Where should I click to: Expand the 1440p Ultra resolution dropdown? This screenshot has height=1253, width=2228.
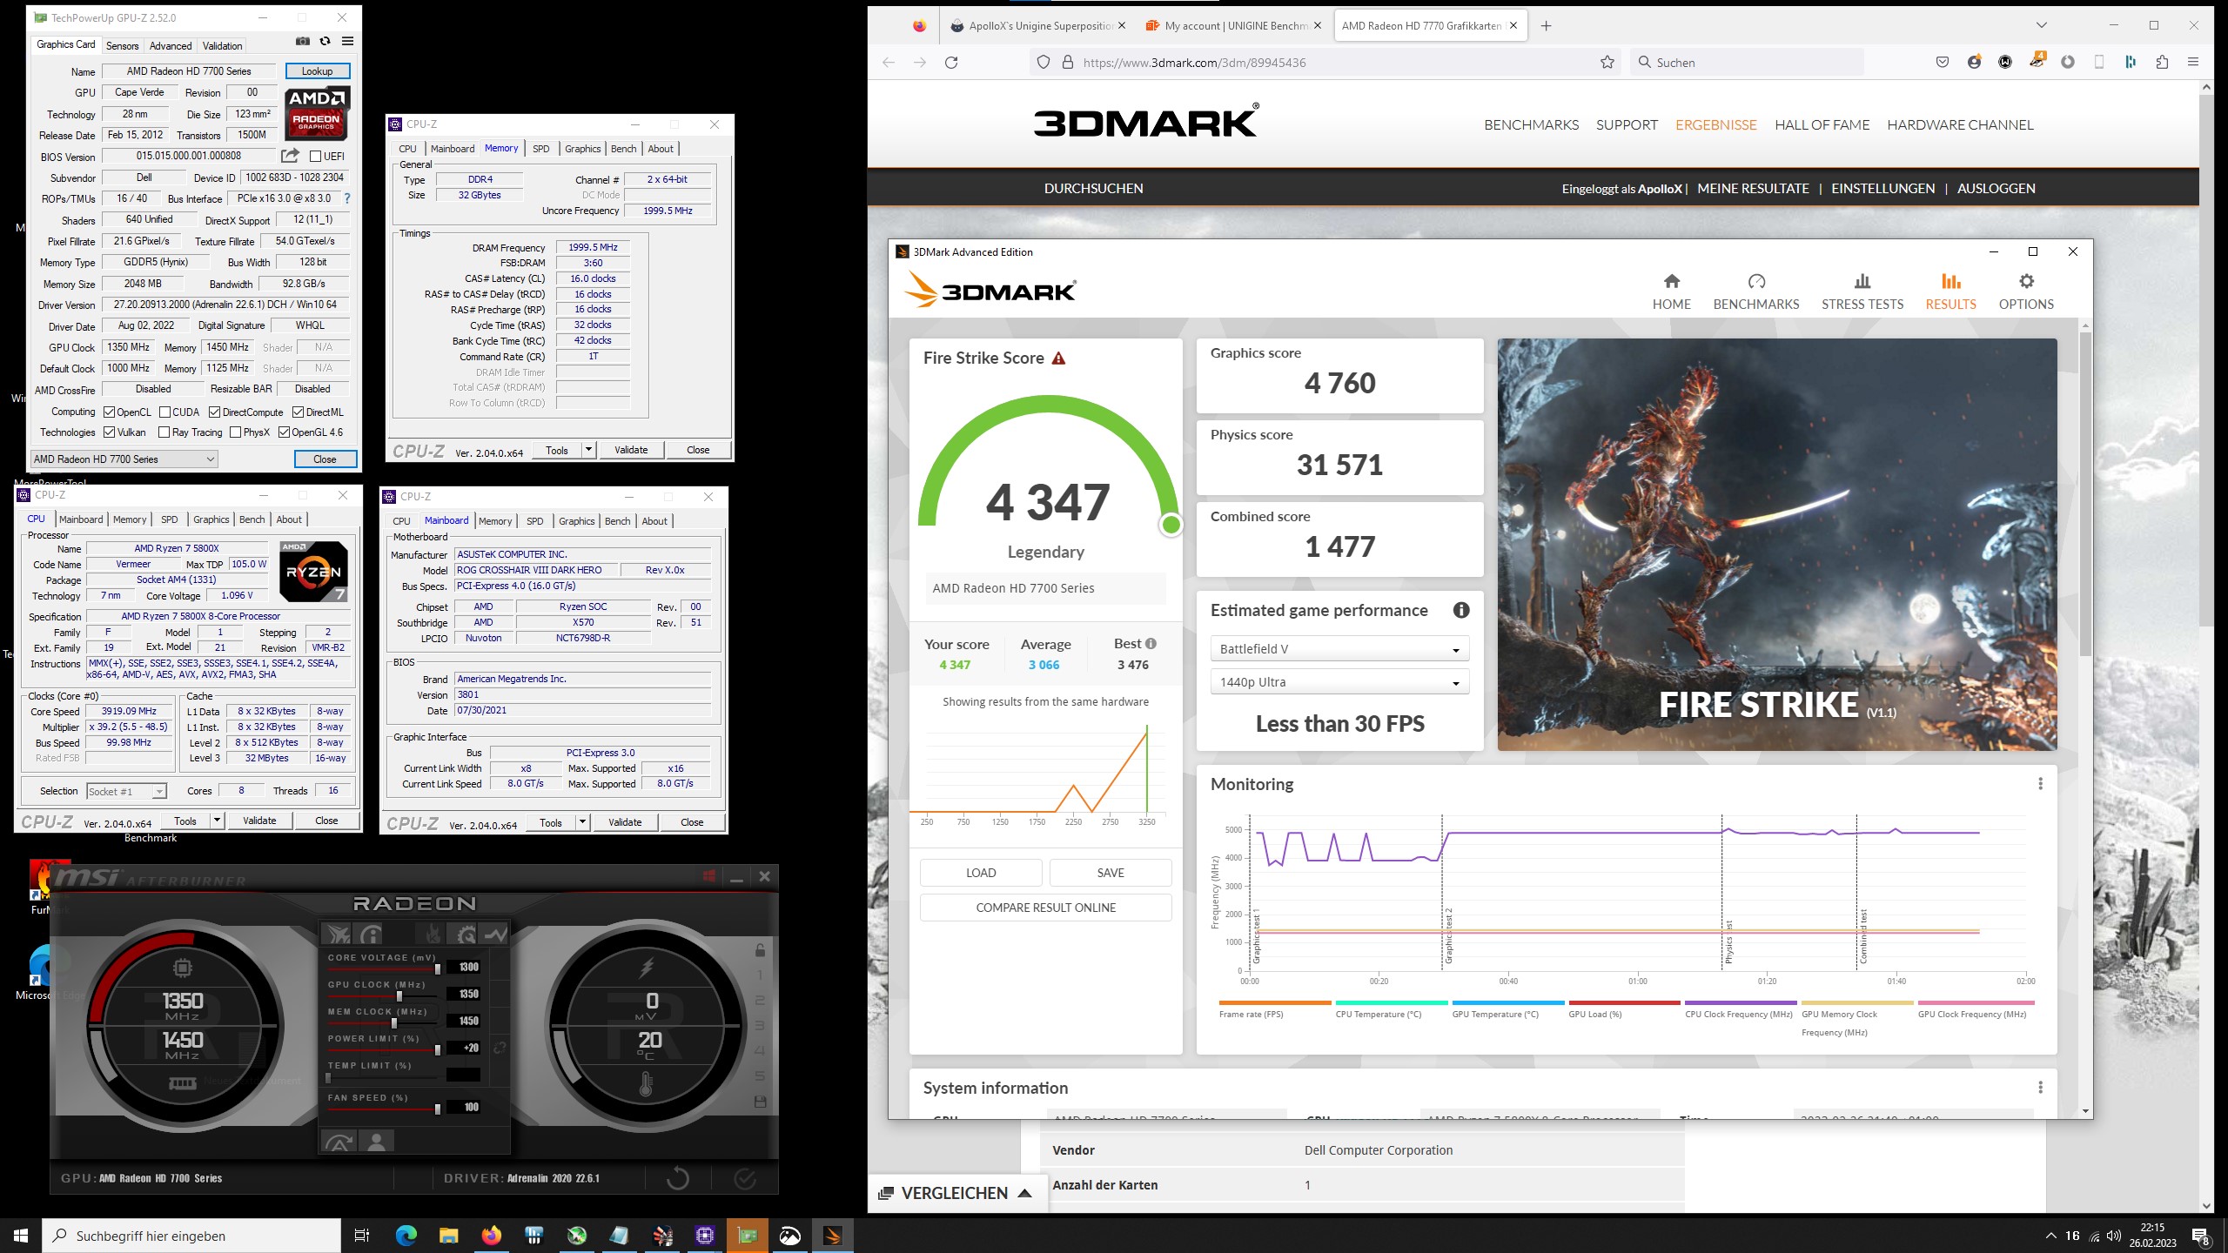[x=1339, y=682]
